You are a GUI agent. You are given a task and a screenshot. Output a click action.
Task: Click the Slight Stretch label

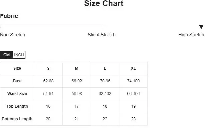coord(102,35)
